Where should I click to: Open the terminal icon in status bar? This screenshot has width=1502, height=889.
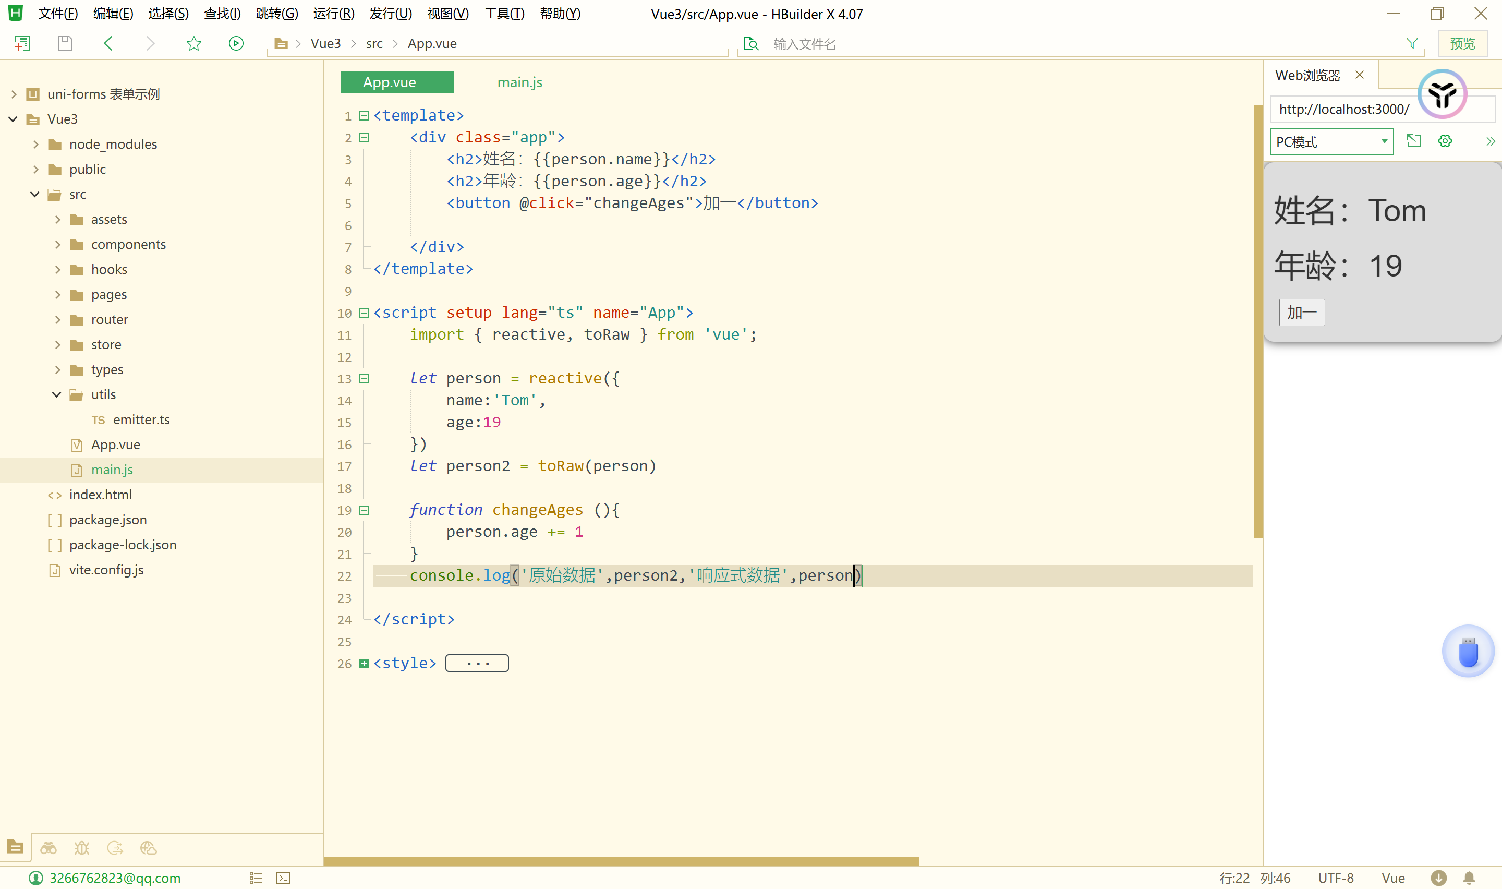tap(283, 878)
